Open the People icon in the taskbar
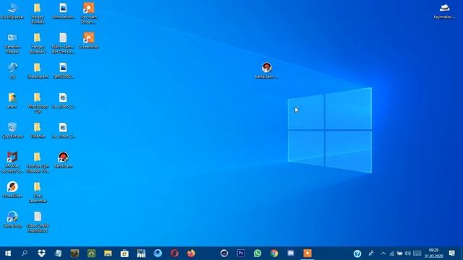The height and width of the screenshot is (260, 463). coord(371,253)
